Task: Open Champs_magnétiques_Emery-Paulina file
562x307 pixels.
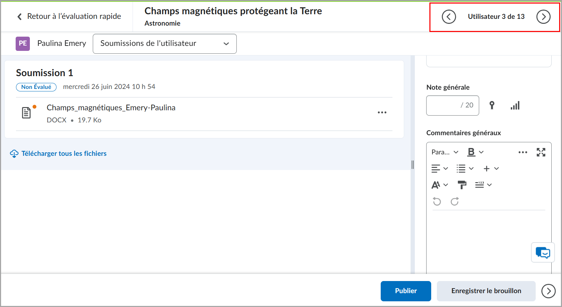Action: coord(111,108)
